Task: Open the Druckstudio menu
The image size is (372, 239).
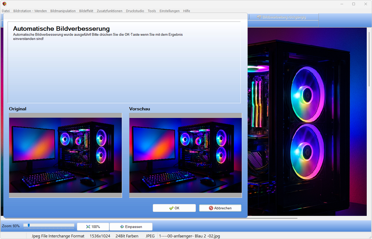Action: [135, 11]
